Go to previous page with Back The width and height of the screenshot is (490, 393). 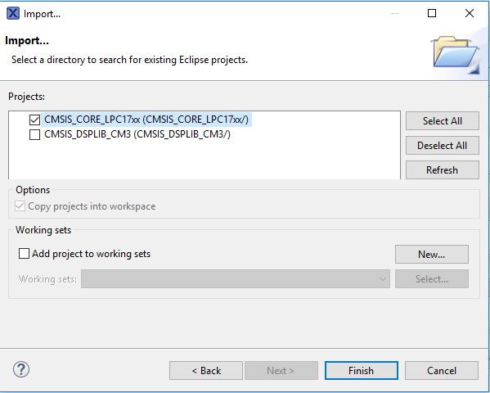[206, 371]
